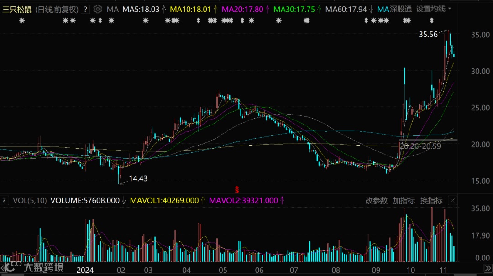Click the 14.43 low price label
Image resolution: width=493 pixels, height=276 pixels.
click(138, 178)
